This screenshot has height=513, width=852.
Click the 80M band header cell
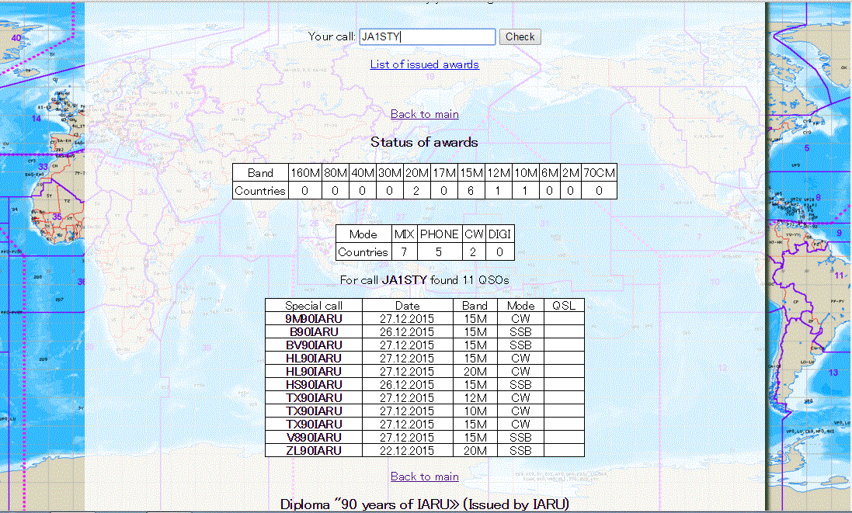coord(336,173)
